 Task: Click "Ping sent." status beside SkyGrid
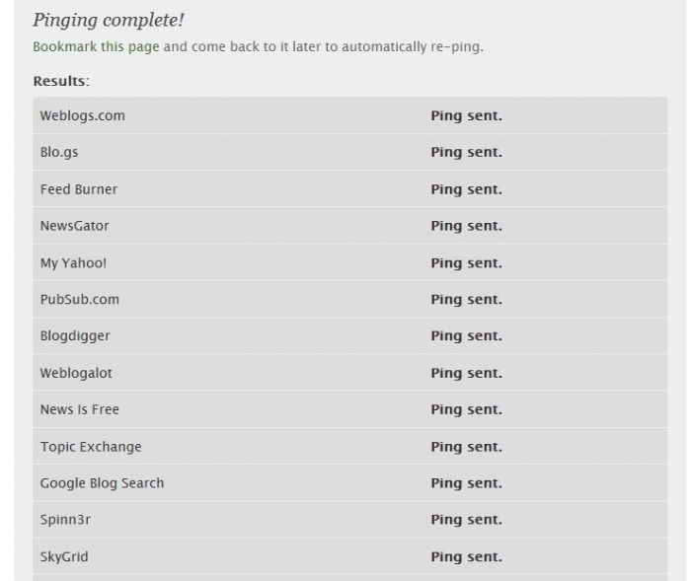point(466,556)
